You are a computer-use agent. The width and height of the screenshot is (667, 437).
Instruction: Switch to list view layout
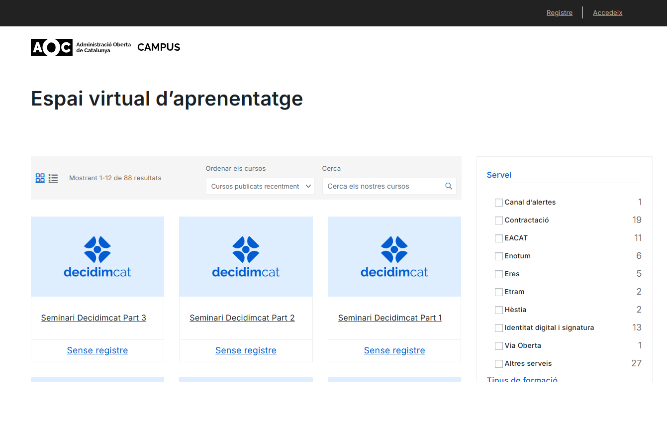[53, 178]
